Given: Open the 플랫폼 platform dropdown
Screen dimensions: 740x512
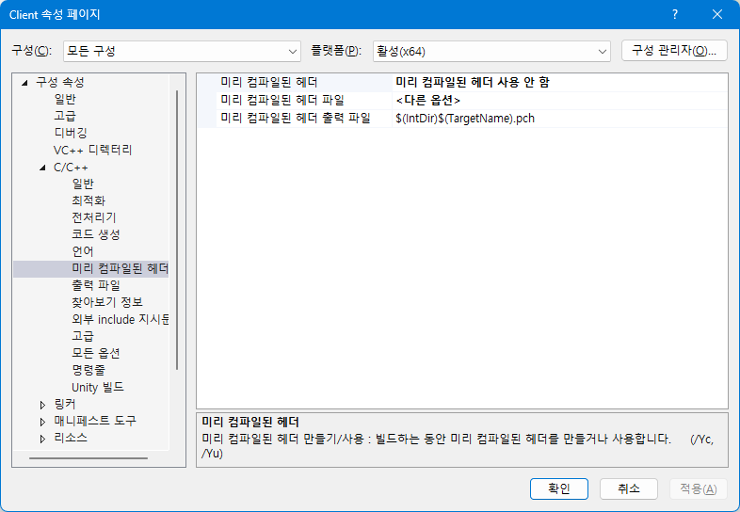Looking at the screenshot, I should click(x=491, y=51).
